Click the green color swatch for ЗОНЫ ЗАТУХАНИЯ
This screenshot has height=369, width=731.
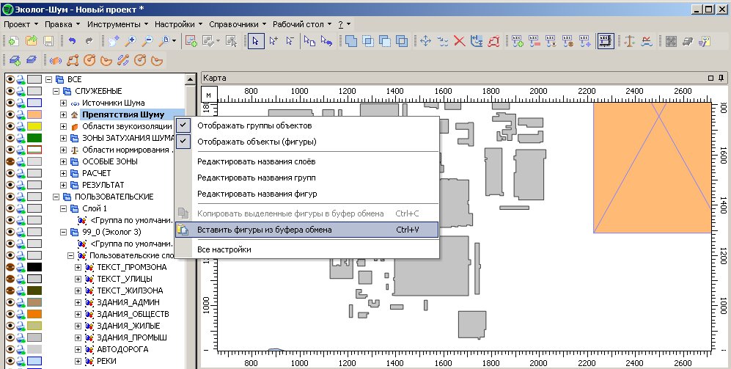(34, 138)
